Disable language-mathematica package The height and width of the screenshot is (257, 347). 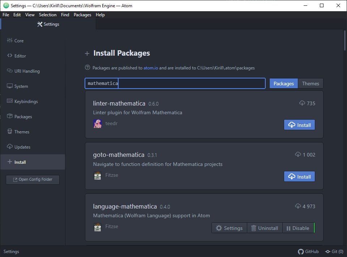coord(298,228)
